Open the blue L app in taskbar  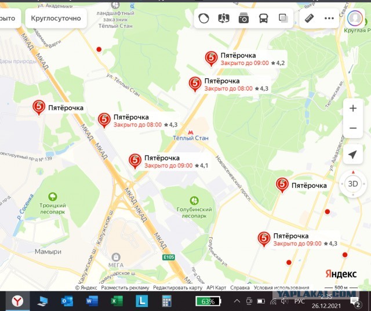[141, 301]
